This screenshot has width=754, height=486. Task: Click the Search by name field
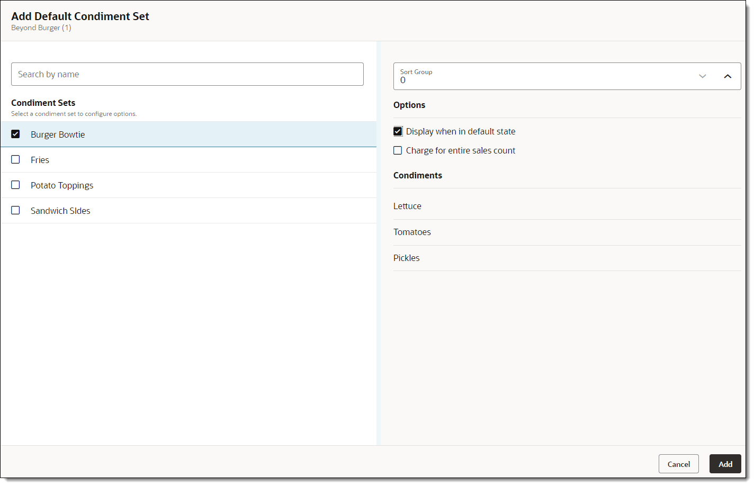tap(187, 74)
